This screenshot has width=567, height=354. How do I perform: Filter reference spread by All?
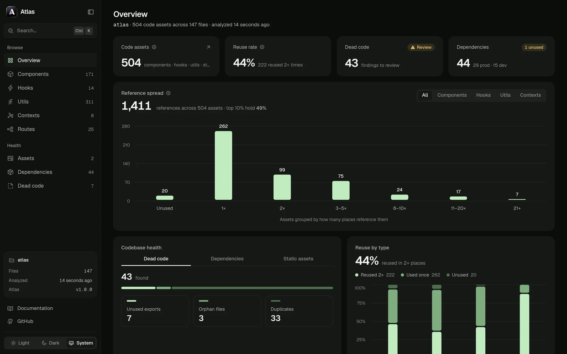click(x=425, y=95)
